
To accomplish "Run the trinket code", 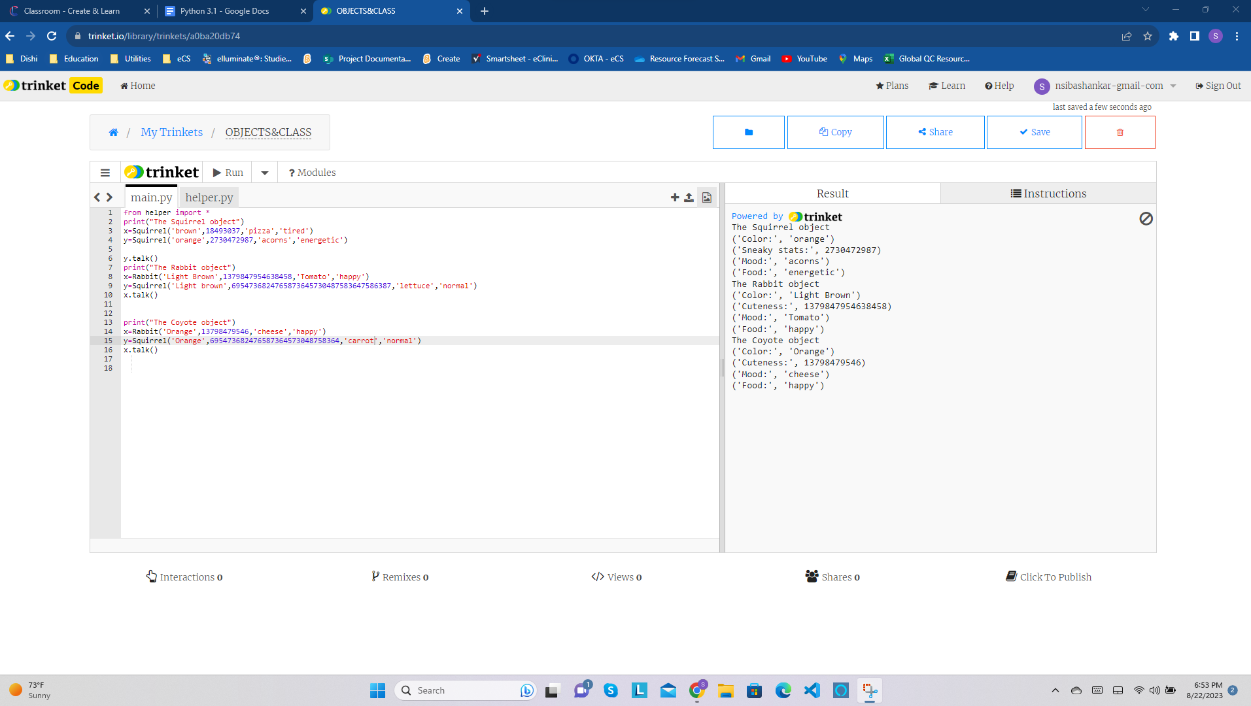I will pos(228,173).
